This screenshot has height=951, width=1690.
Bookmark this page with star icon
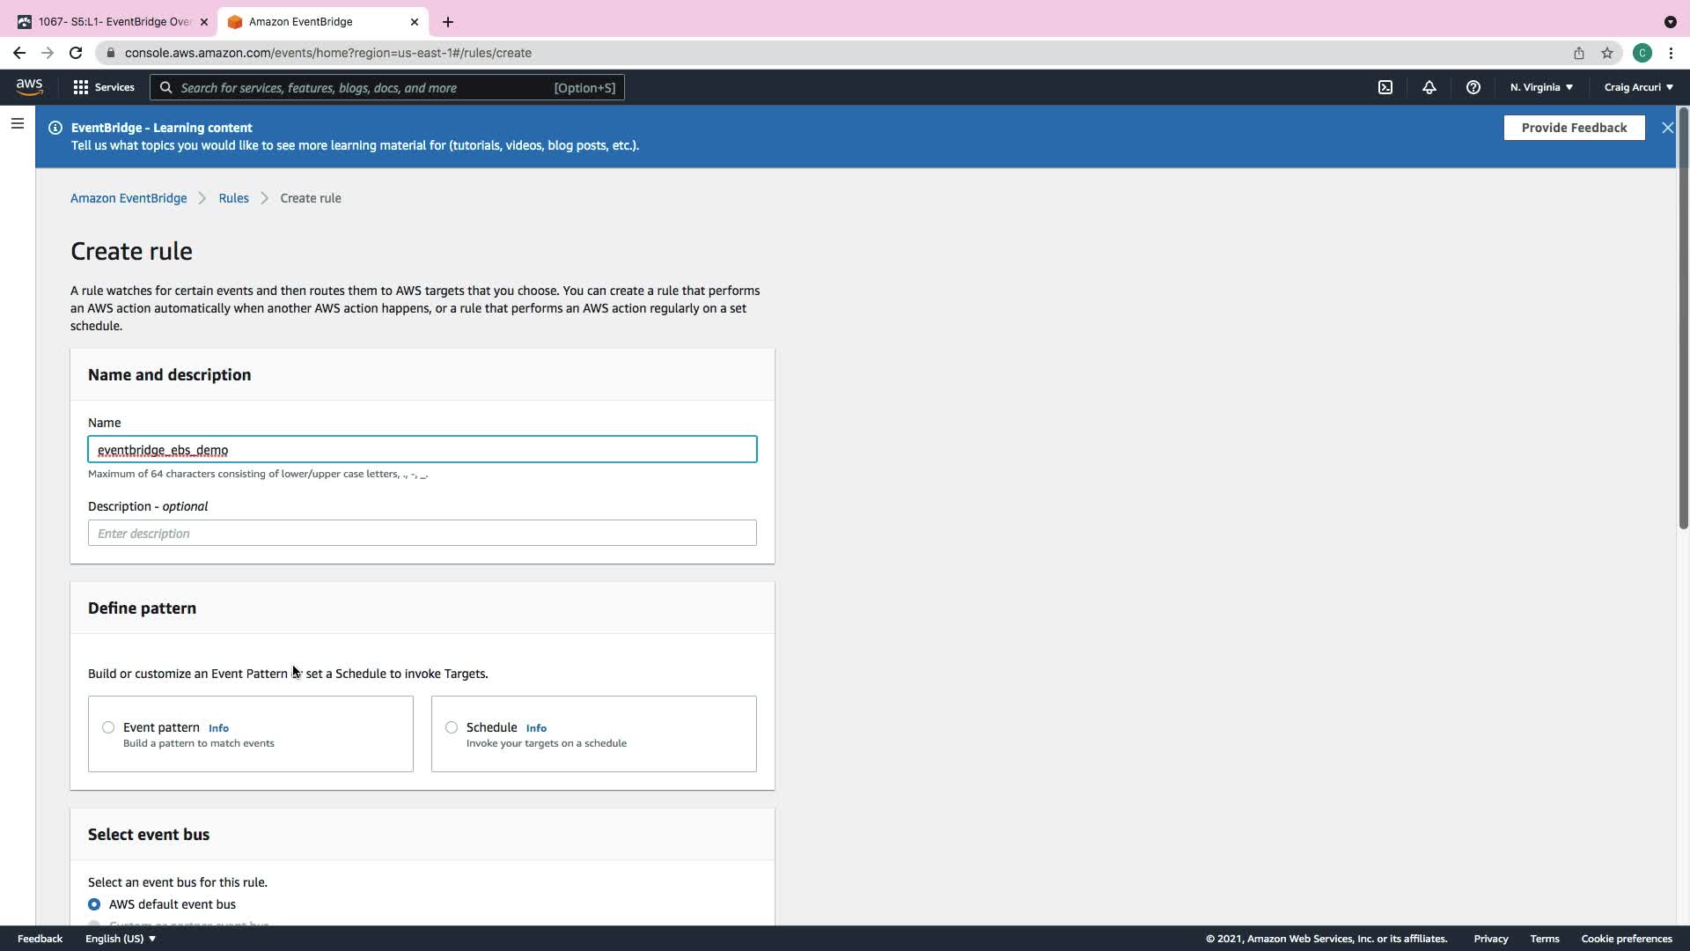point(1607,53)
